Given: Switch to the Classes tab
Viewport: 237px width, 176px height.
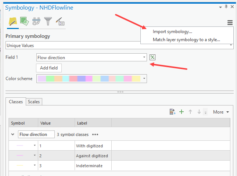Looking at the screenshot, I should pos(16,102).
